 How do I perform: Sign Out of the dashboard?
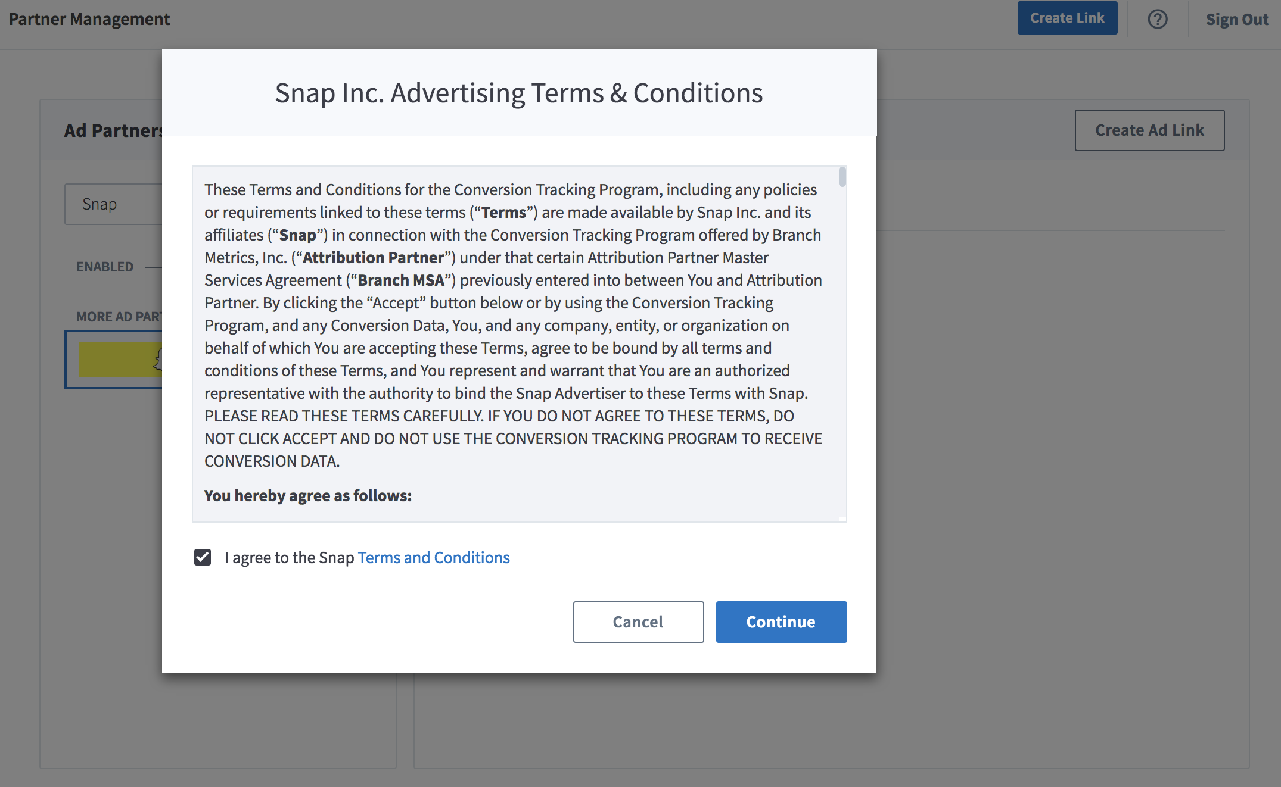[x=1237, y=20]
